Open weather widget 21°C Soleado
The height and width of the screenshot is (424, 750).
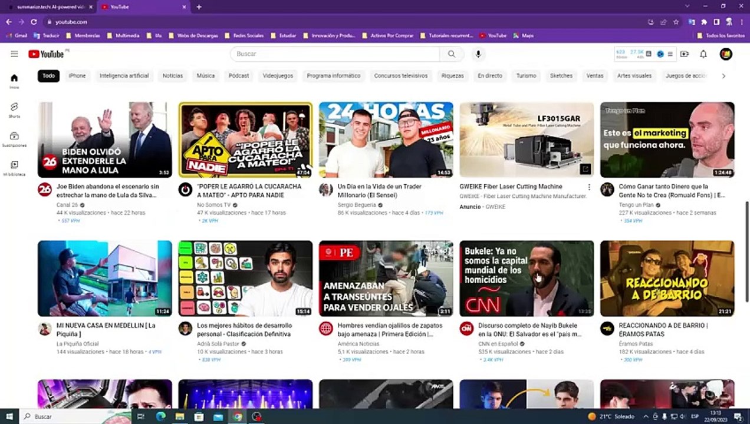[x=611, y=416]
